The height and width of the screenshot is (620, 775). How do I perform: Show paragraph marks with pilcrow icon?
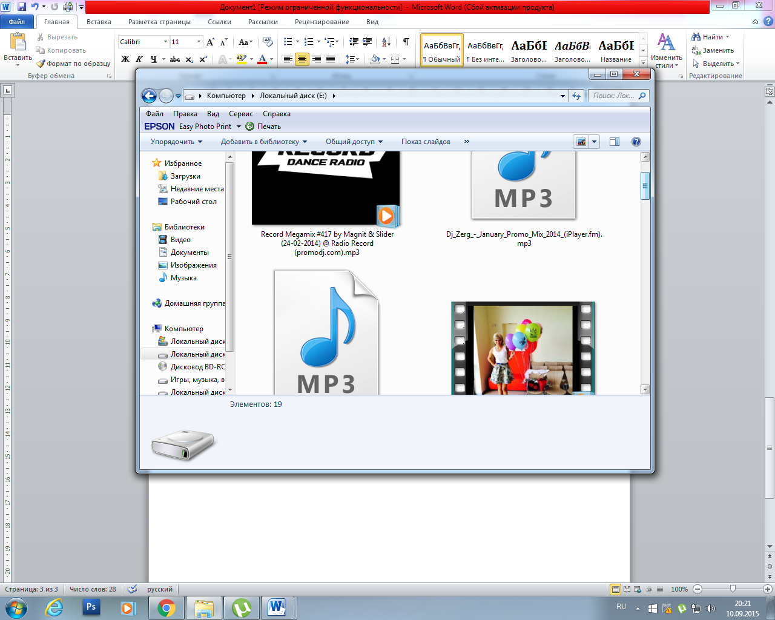click(x=406, y=42)
